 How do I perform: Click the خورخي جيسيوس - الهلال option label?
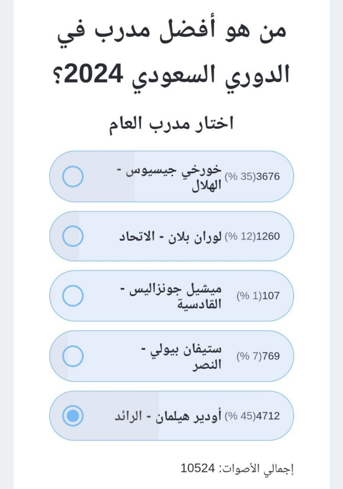pyautogui.click(x=172, y=177)
